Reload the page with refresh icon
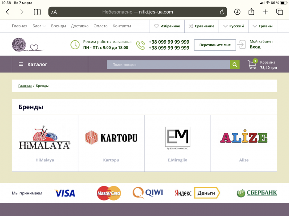Screen dimensions: 289x216 tap(222, 12)
